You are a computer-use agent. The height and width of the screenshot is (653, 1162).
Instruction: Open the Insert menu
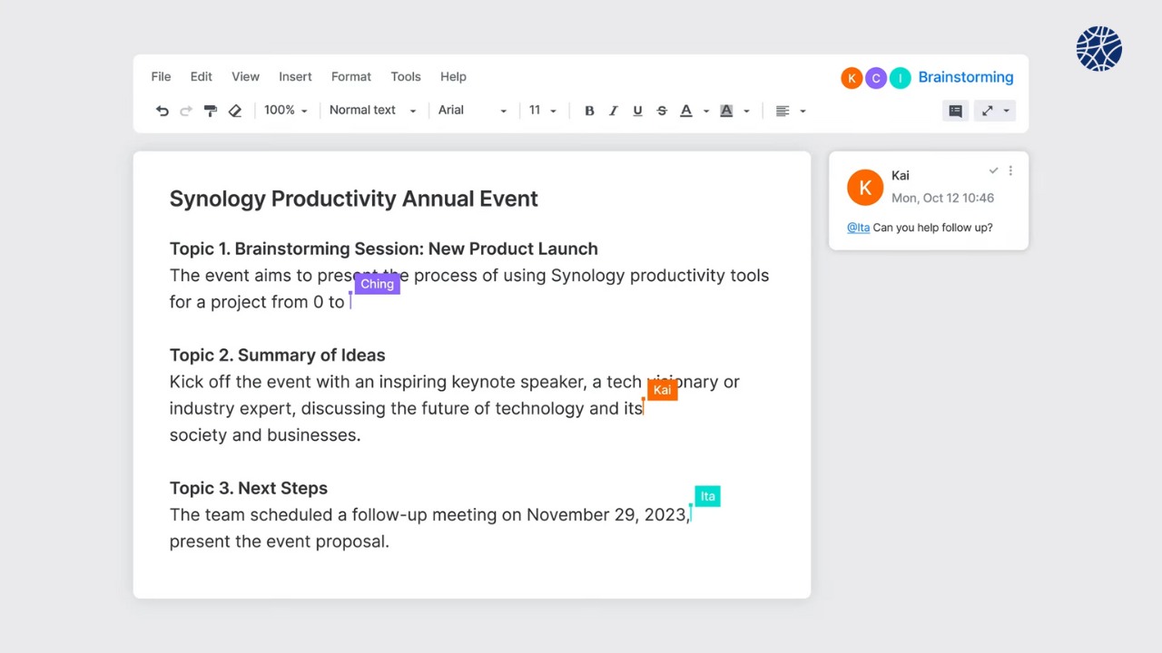295,77
